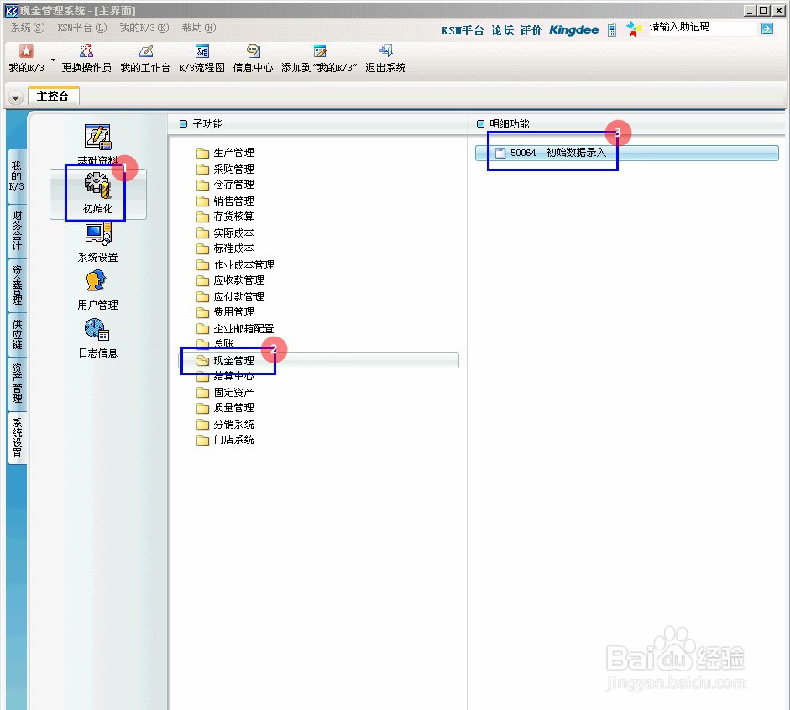This screenshot has width=790, height=710.
Task: Open the K/3流程图 toolbar icon
Action: (x=202, y=51)
